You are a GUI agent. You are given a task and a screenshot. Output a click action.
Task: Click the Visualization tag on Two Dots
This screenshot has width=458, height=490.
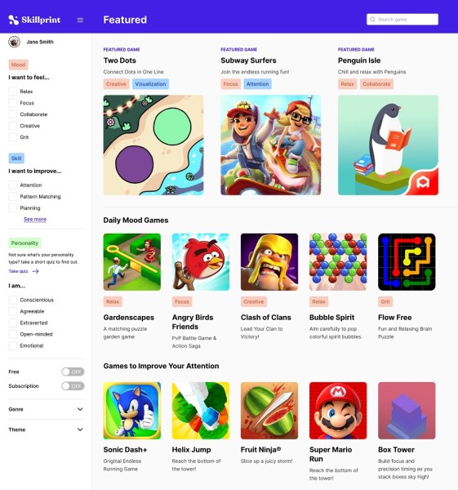(x=150, y=84)
